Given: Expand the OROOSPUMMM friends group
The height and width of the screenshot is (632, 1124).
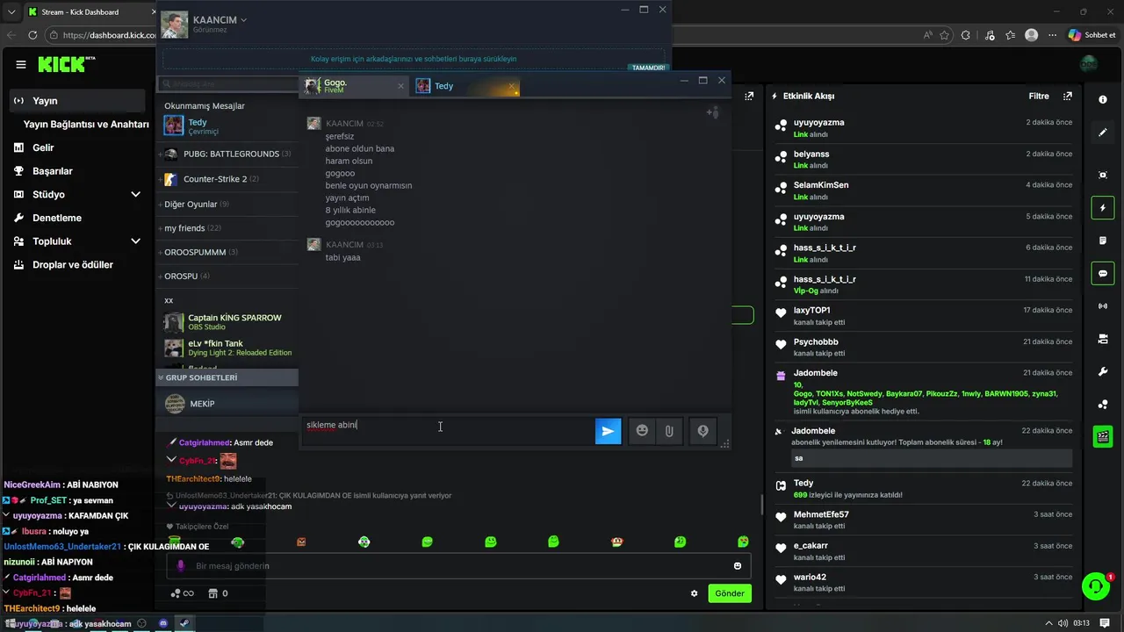Looking at the screenshot, I should click(227, 252).
